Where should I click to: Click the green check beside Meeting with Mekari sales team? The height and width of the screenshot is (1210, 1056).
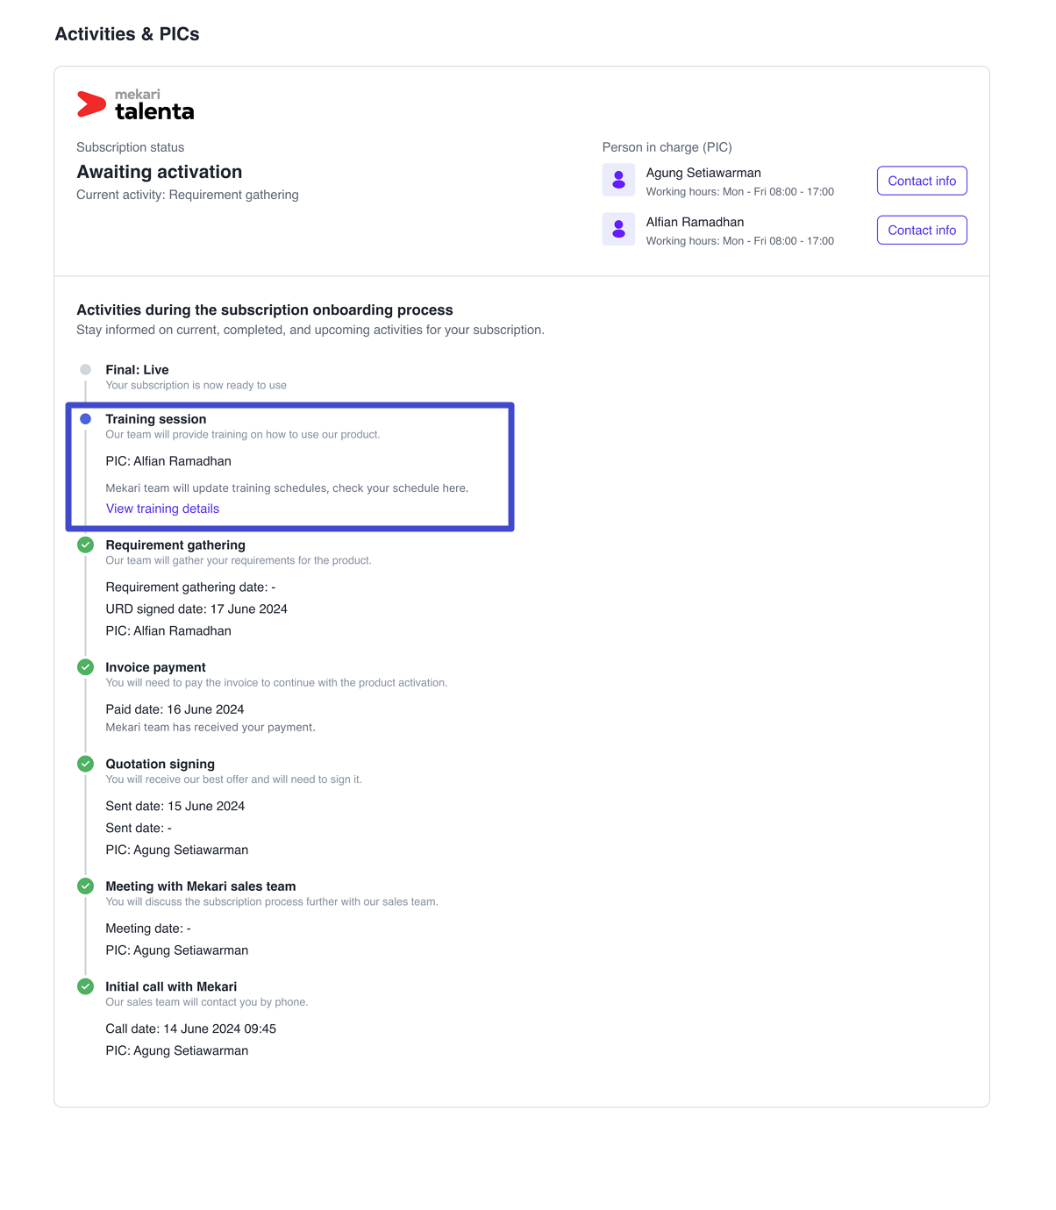pos(85,886)
